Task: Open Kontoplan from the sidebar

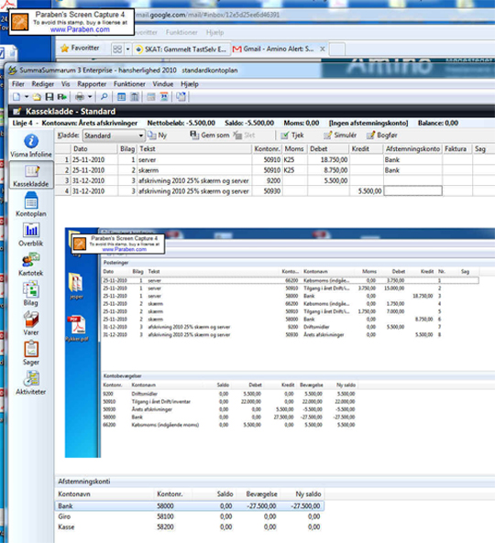Action: pos(31,205)
